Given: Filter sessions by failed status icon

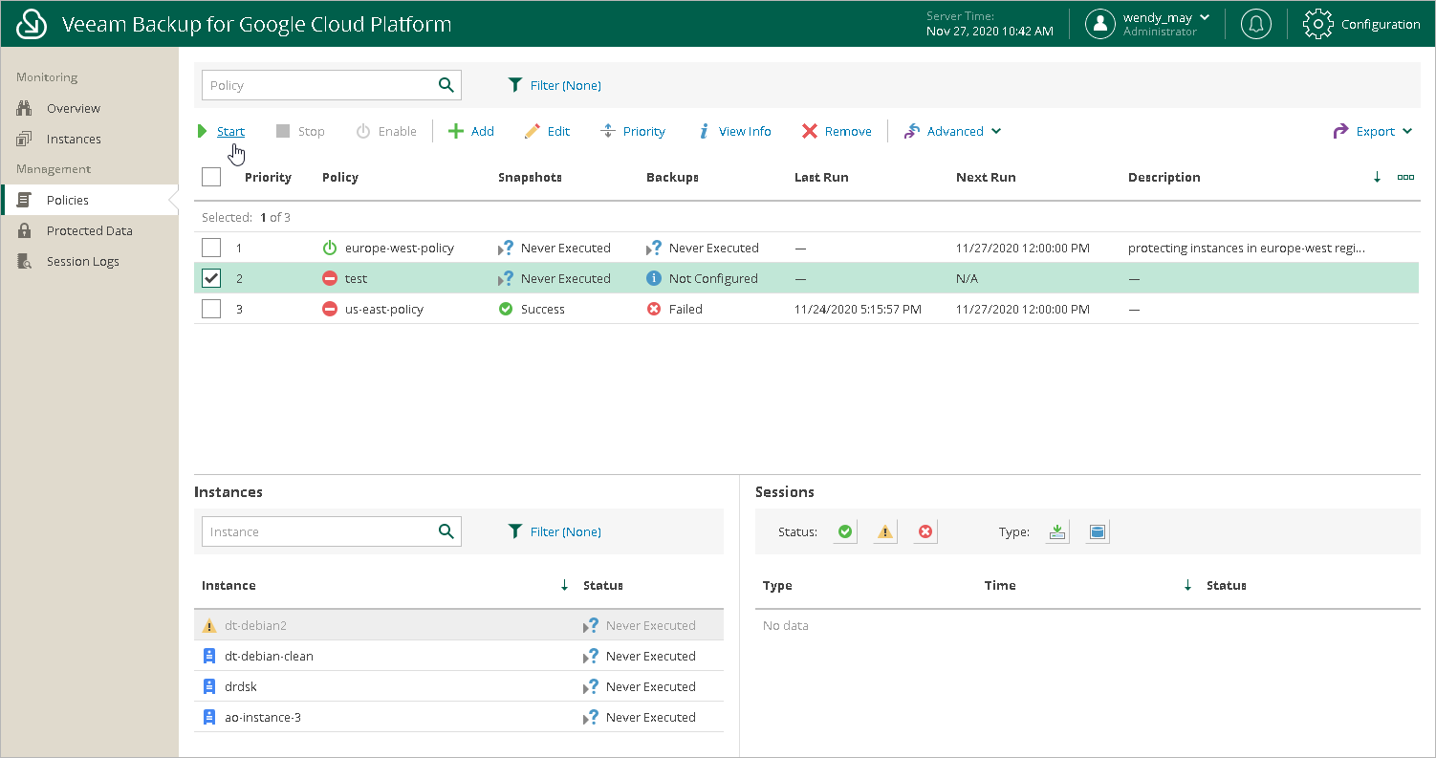Looking at the screenshot, I should click(x=925, y=532).
